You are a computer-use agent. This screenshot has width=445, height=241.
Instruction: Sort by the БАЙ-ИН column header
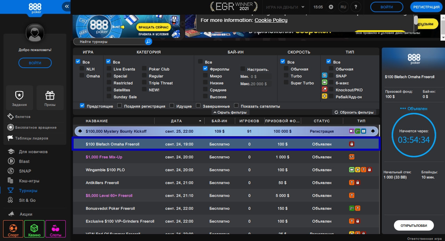point(220,121)
